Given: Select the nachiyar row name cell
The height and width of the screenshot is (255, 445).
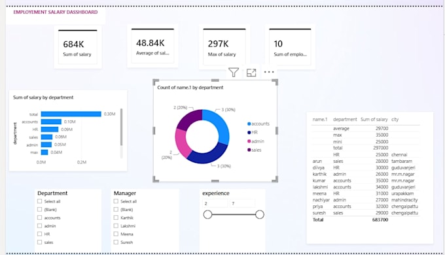Looking at the screenshot, I should (321, 200).
